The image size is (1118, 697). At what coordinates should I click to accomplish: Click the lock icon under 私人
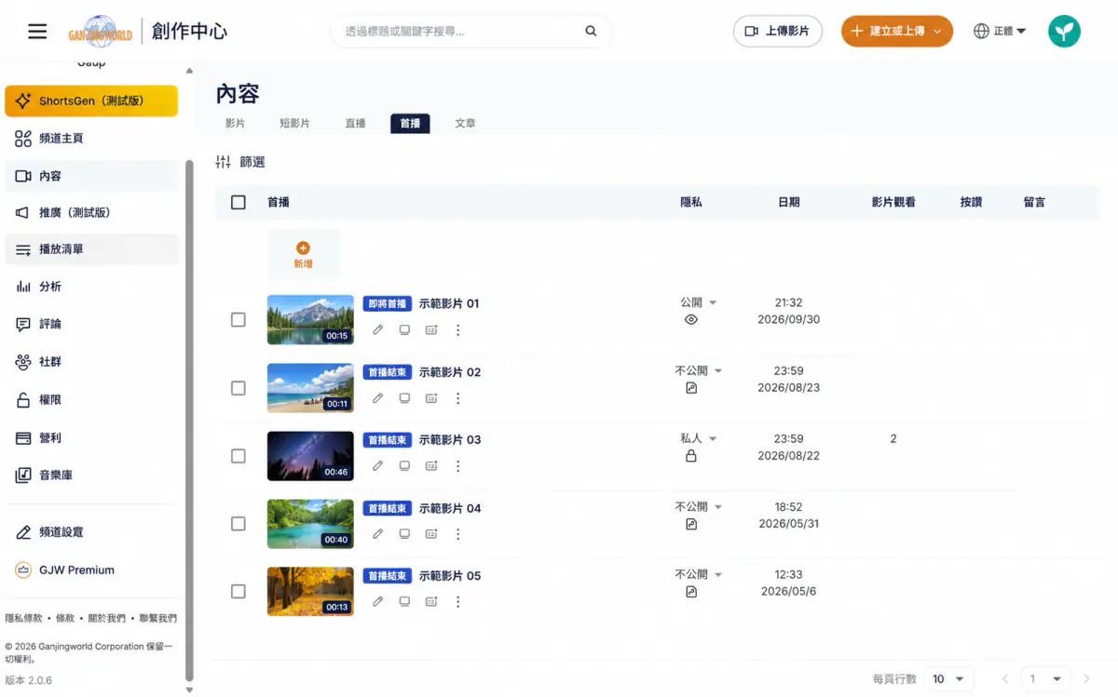(x=691, y=456)
